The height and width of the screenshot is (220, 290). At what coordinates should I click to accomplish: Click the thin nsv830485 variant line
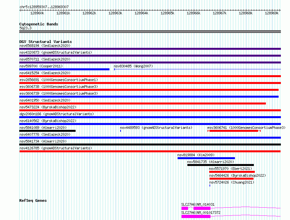pos(197,69)
